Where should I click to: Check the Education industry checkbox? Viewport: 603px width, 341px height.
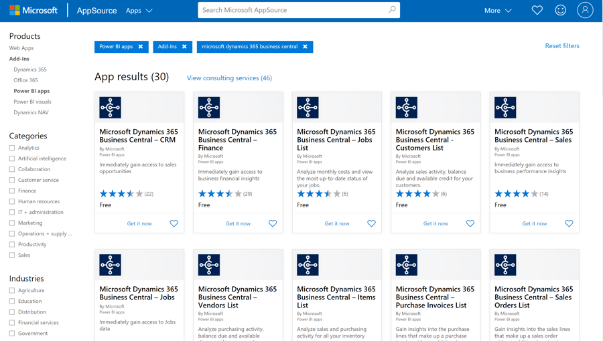point(12,301)
